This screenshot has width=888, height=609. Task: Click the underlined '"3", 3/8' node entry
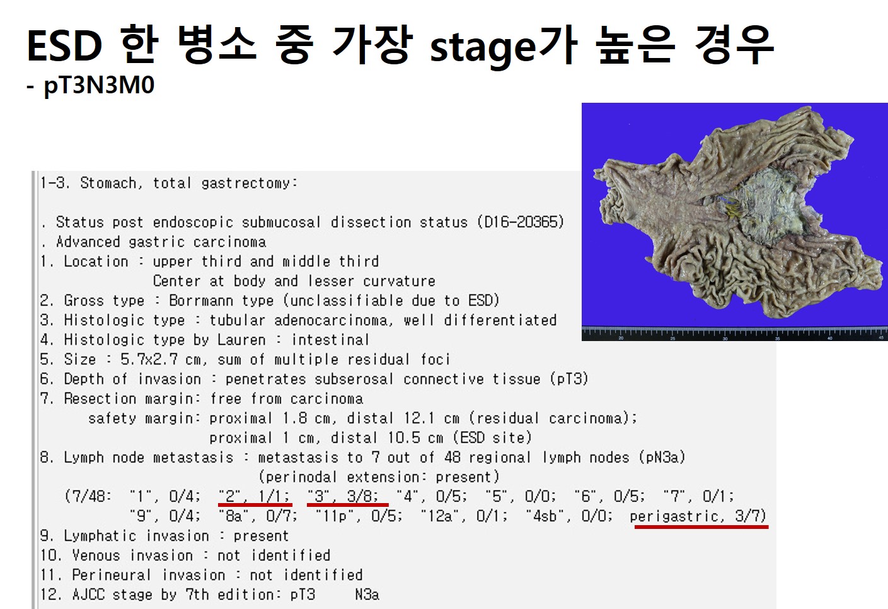pyautogui.click(x=343, y=497)
